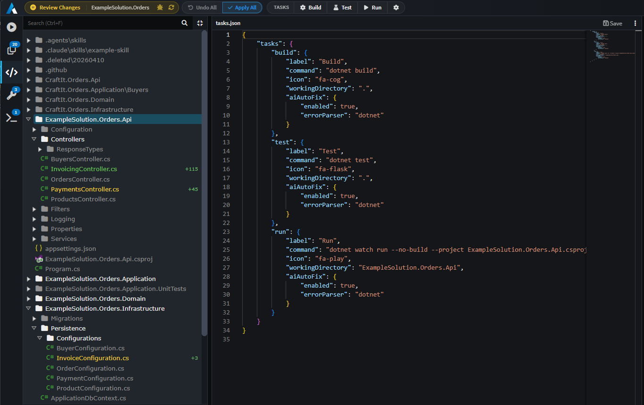Viewport: 644px width, 405px height.
Task: Click the search magnifier icon
Action: coord(185,23)
